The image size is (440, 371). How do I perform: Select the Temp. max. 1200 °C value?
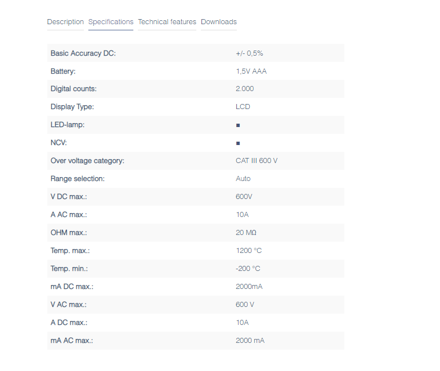pos(249,250)
